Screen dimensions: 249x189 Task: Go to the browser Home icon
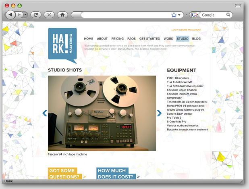[x=62, y=15]
